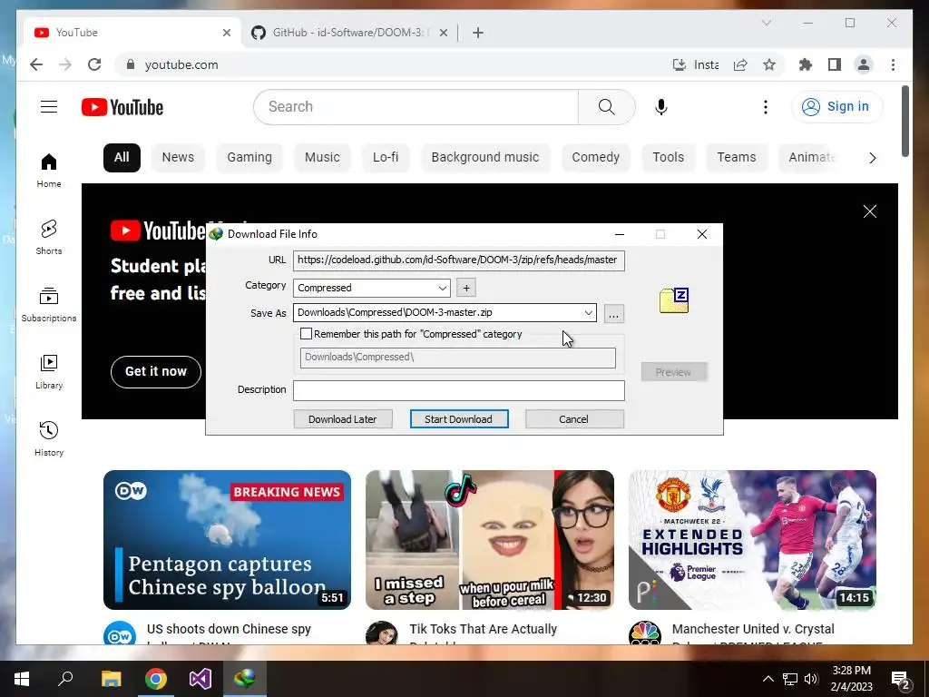This screenshot has width=929, height=697.
Task: Click the YouTube Sign in button
Action: (x=836, y=107)
